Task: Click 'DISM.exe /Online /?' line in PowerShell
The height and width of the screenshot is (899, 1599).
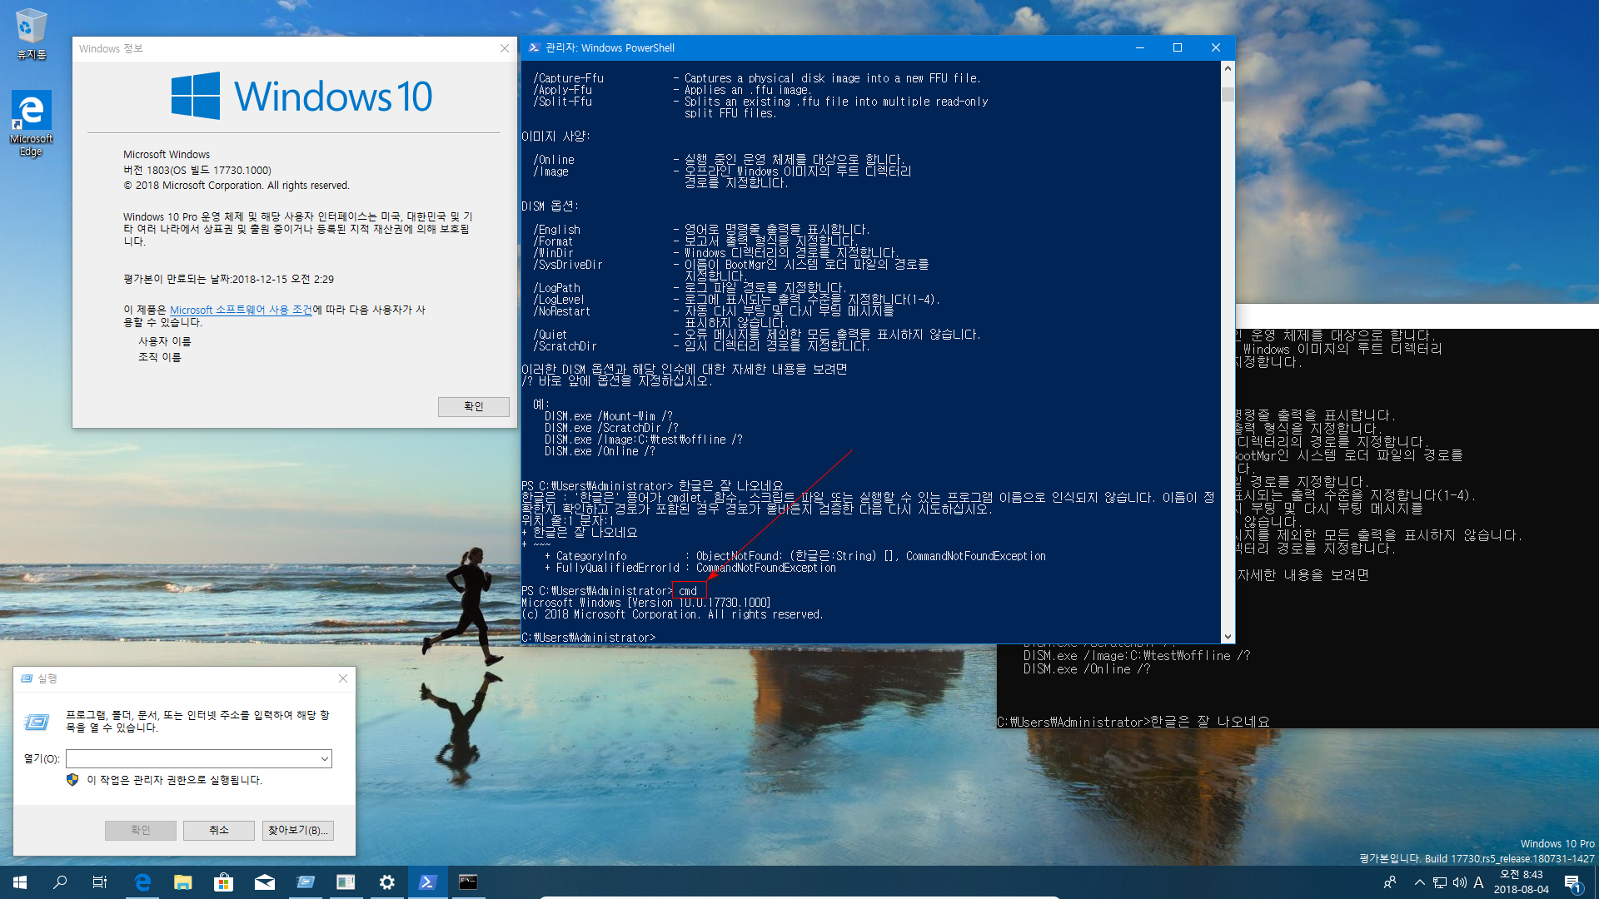Action: [600, 451]
